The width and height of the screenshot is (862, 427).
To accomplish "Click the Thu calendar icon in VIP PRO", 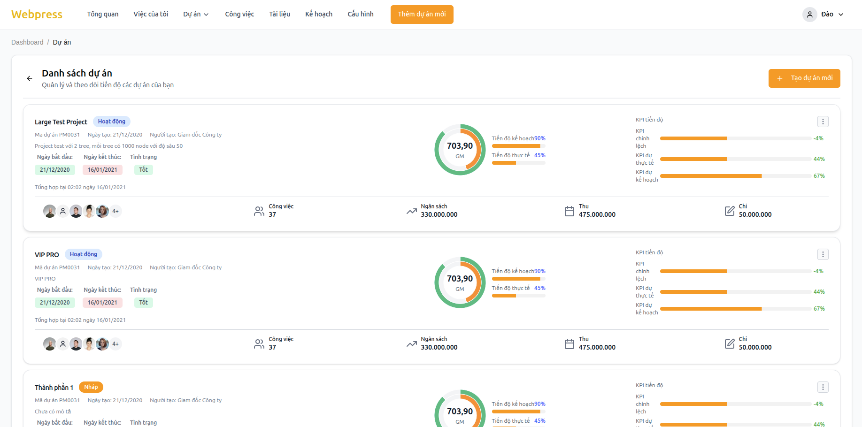I will [569, 344].
